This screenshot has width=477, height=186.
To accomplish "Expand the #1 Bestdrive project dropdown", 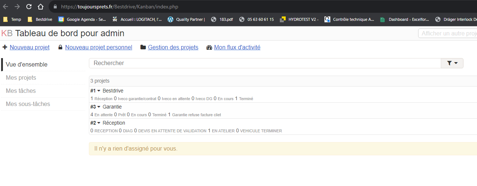I will click(98, 91).
